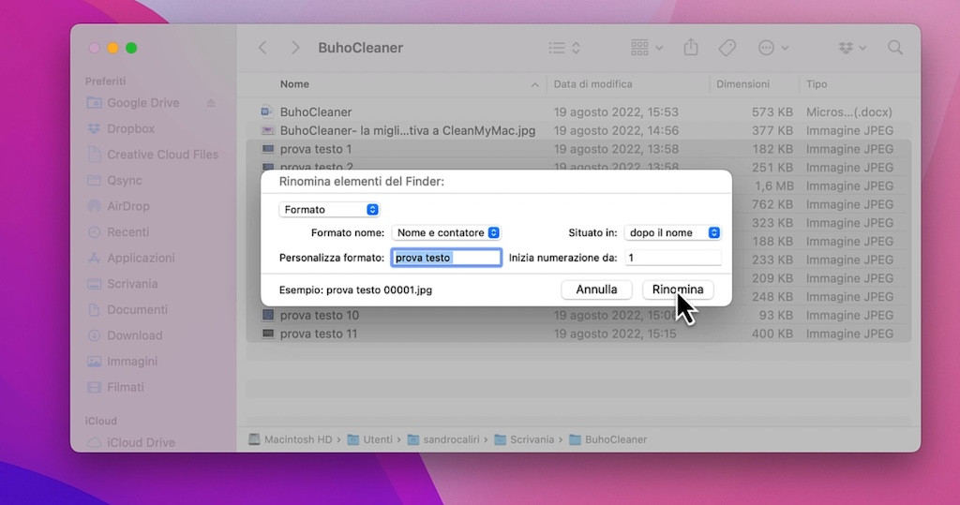The width and height of the screenshot is (960, 505).
Task: Click the yellow minimize window button
Action: [x=112, y=48]
